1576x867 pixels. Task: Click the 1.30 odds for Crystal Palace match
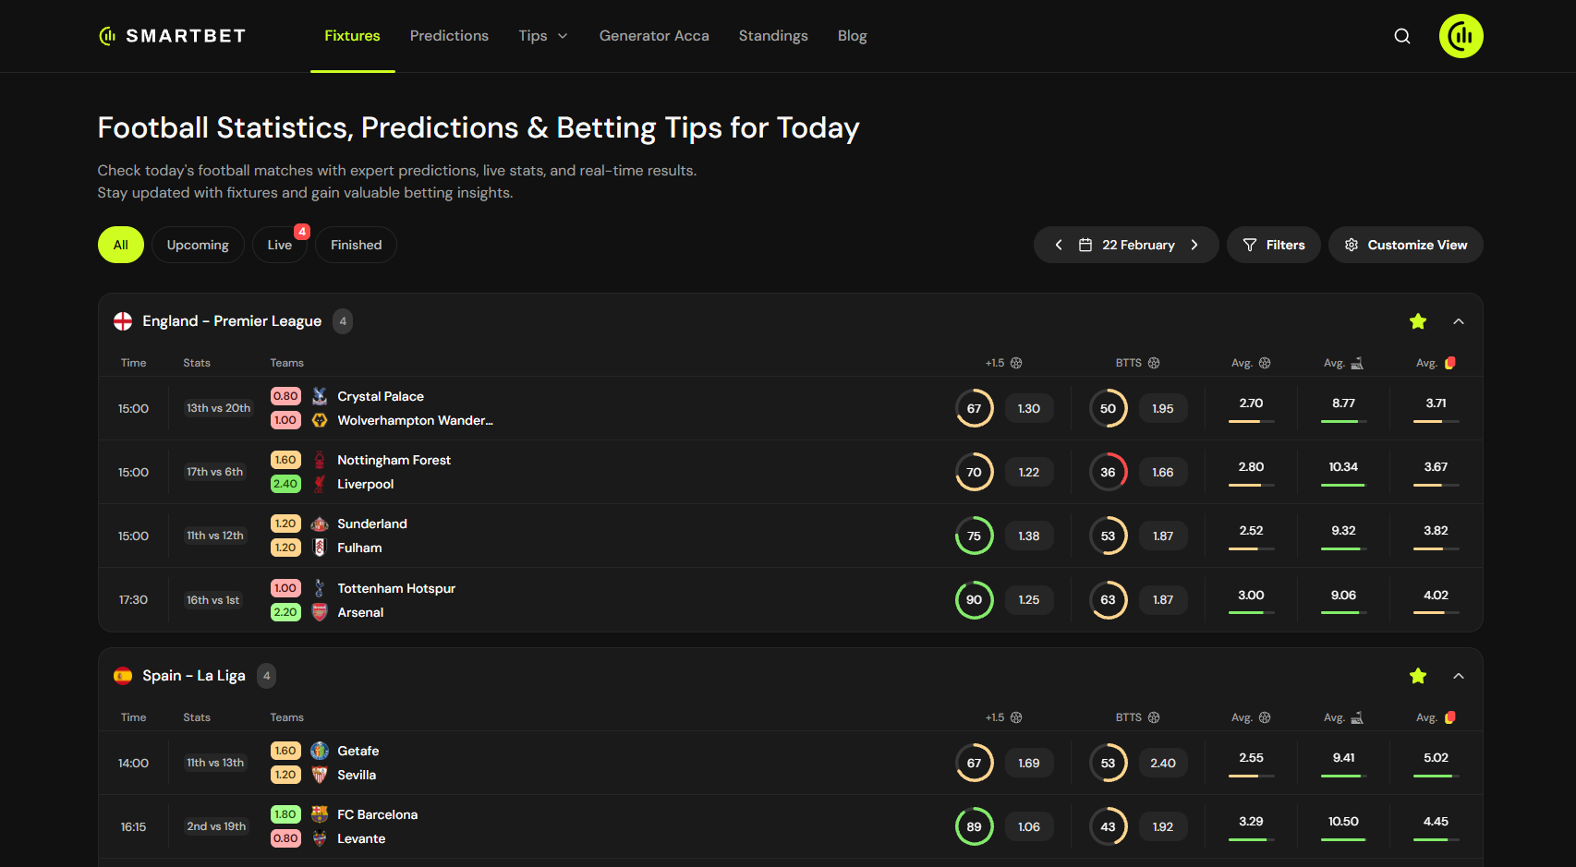(1029, 408)
